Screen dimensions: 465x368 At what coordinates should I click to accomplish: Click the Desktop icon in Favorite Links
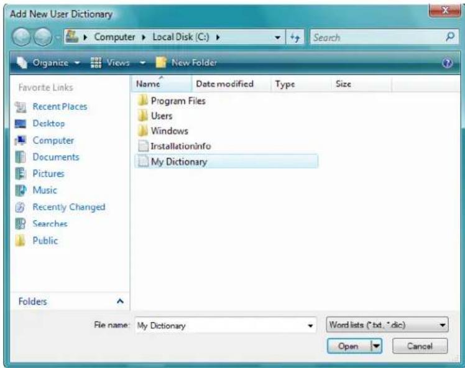(21, 124)
